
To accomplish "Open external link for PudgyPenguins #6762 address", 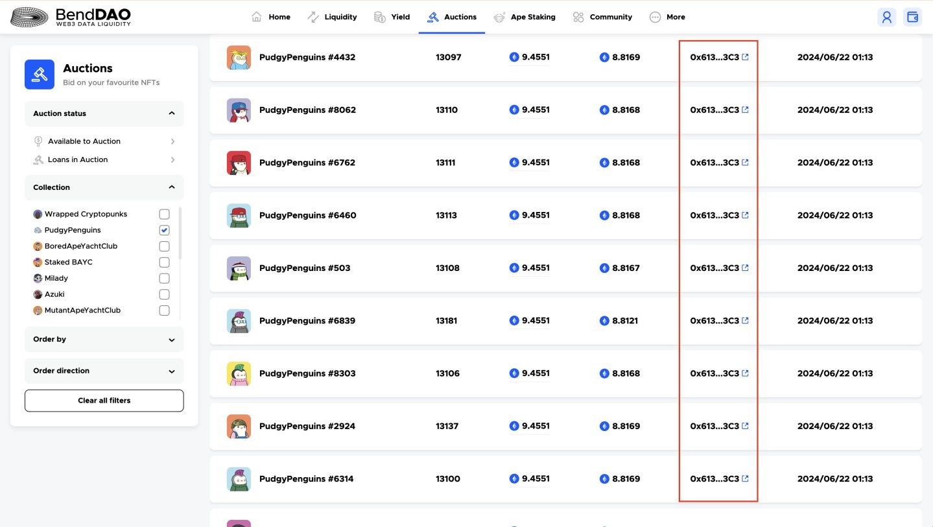I will coord(745,162).
